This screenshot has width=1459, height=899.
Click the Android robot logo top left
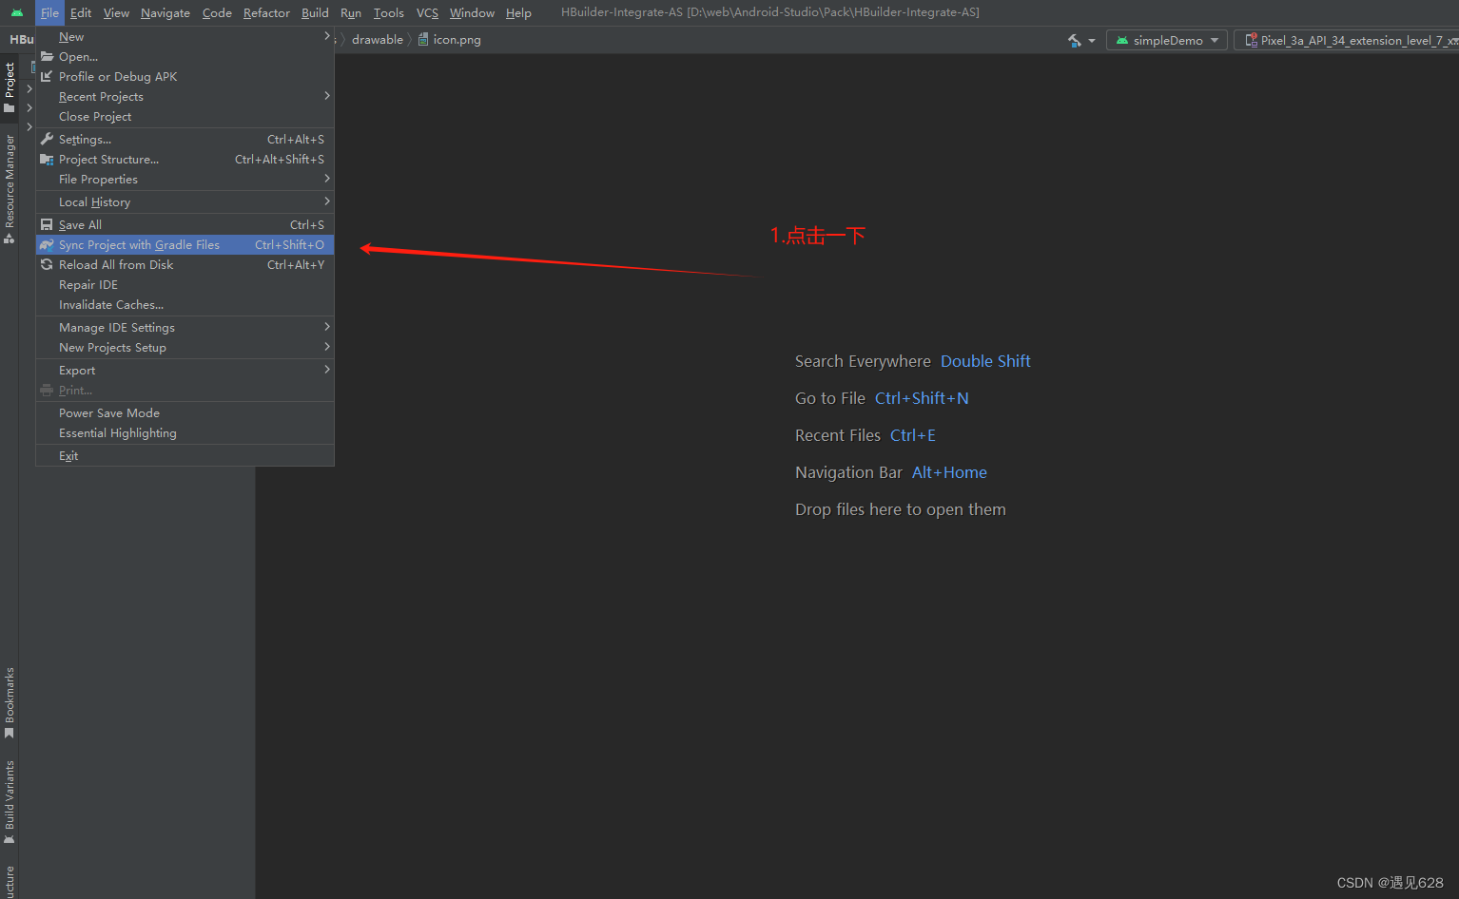16,11
